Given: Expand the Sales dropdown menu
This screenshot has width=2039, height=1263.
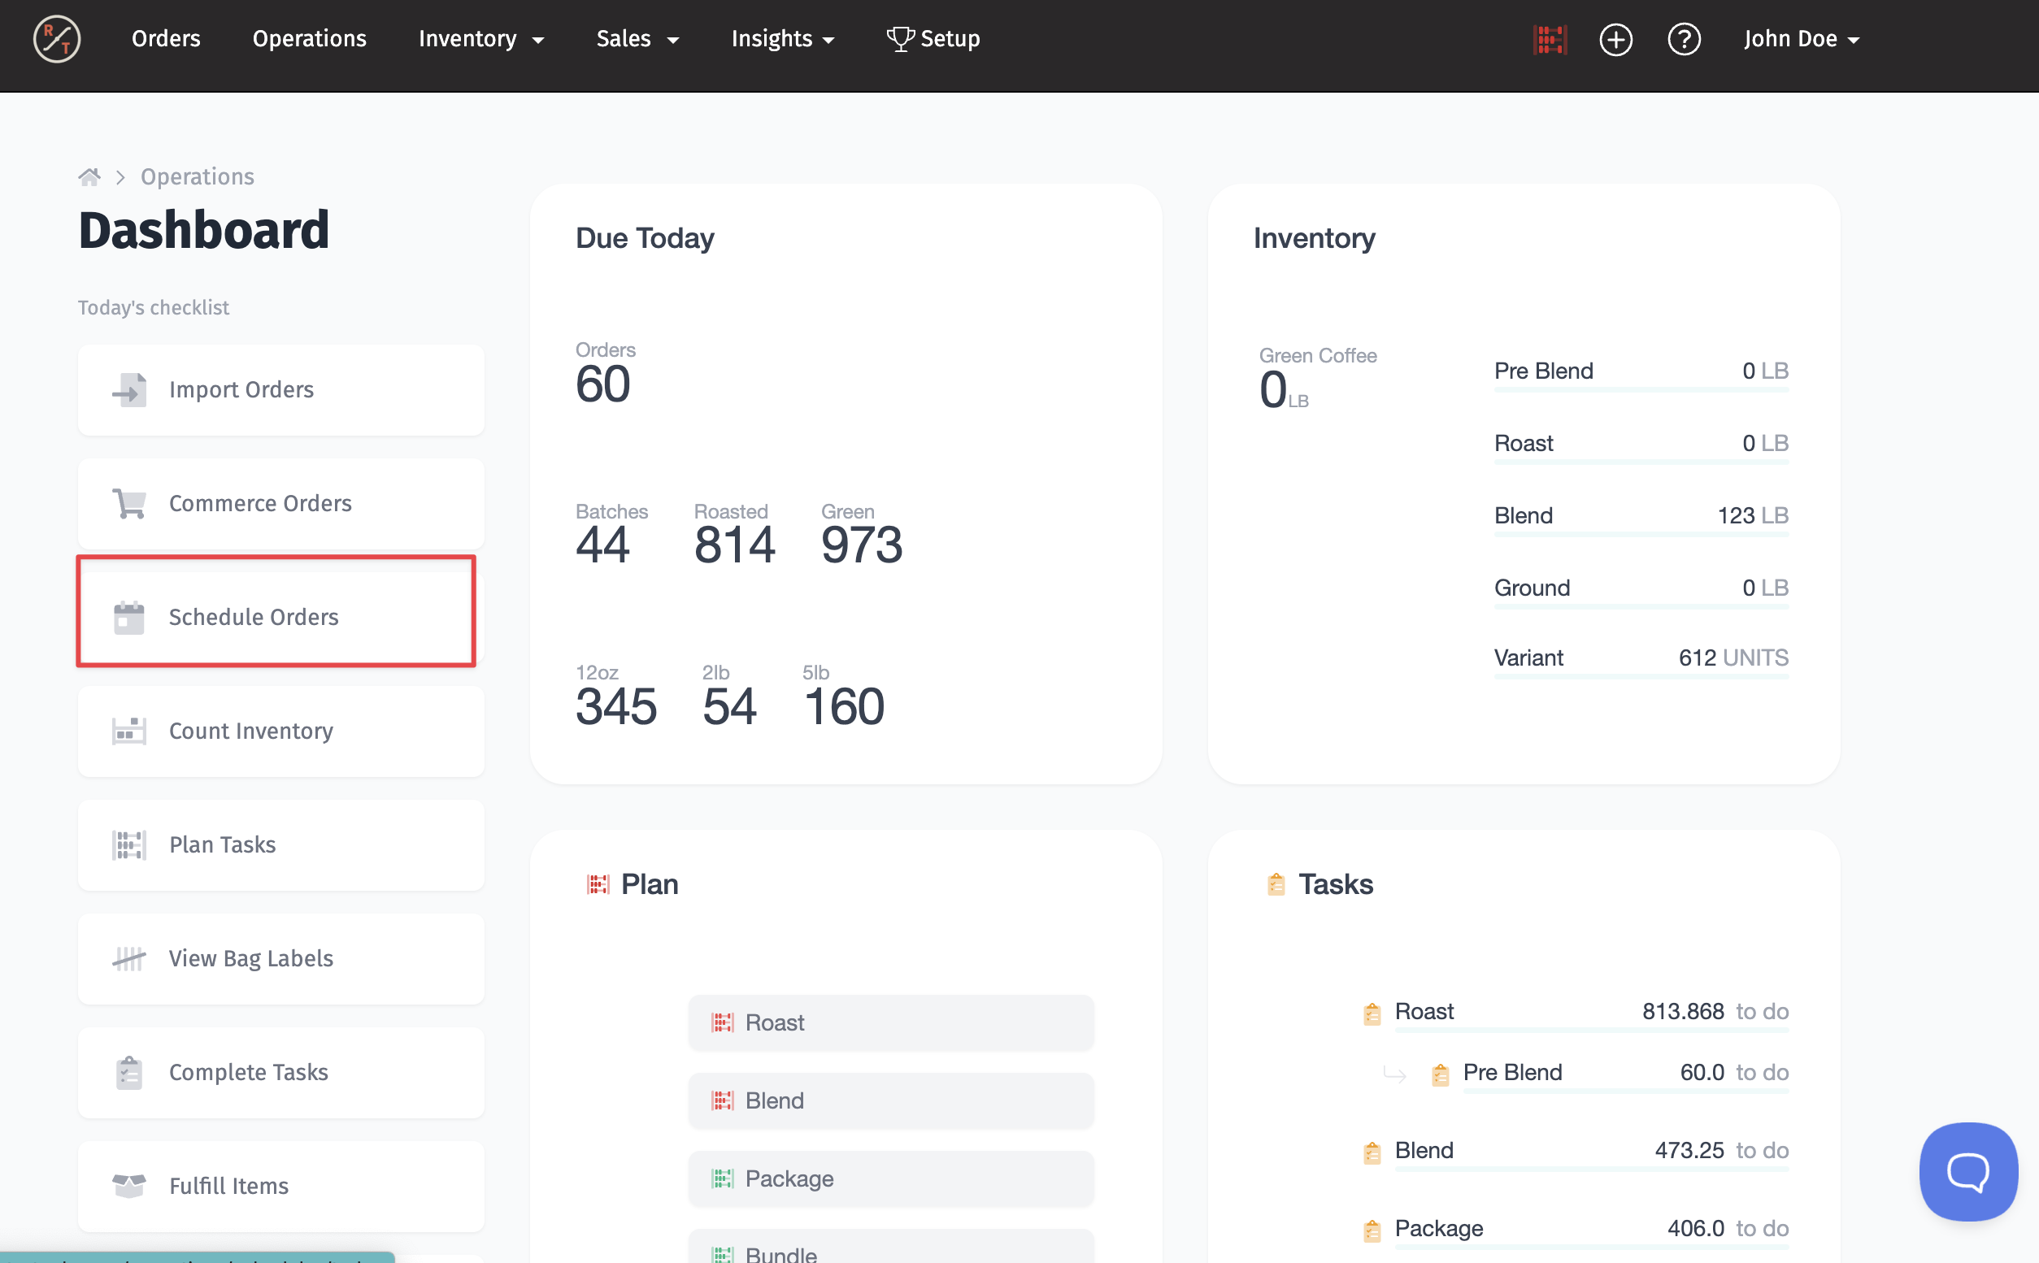Looking at the screenshot, I should click(x=637, y=39).
